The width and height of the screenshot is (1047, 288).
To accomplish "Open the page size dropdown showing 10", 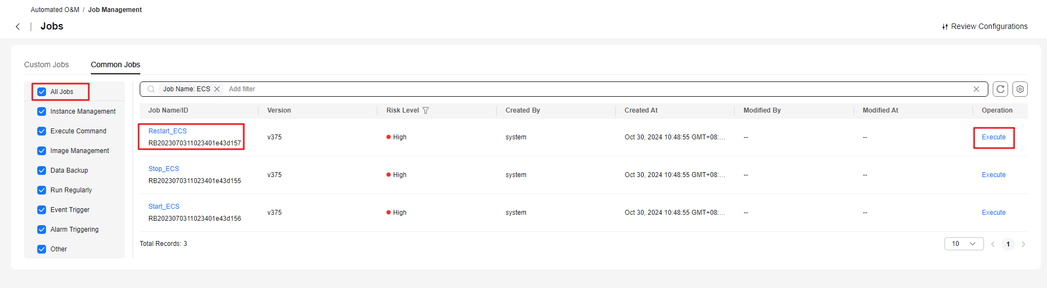I will pyautogui.click(x=964, y=244).
